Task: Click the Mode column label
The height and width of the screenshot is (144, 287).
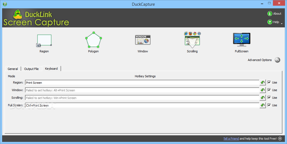Action: 12,76
